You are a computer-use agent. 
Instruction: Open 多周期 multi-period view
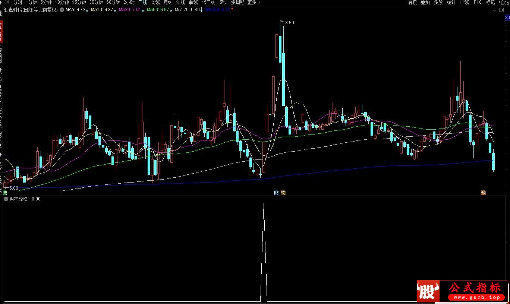237,2
